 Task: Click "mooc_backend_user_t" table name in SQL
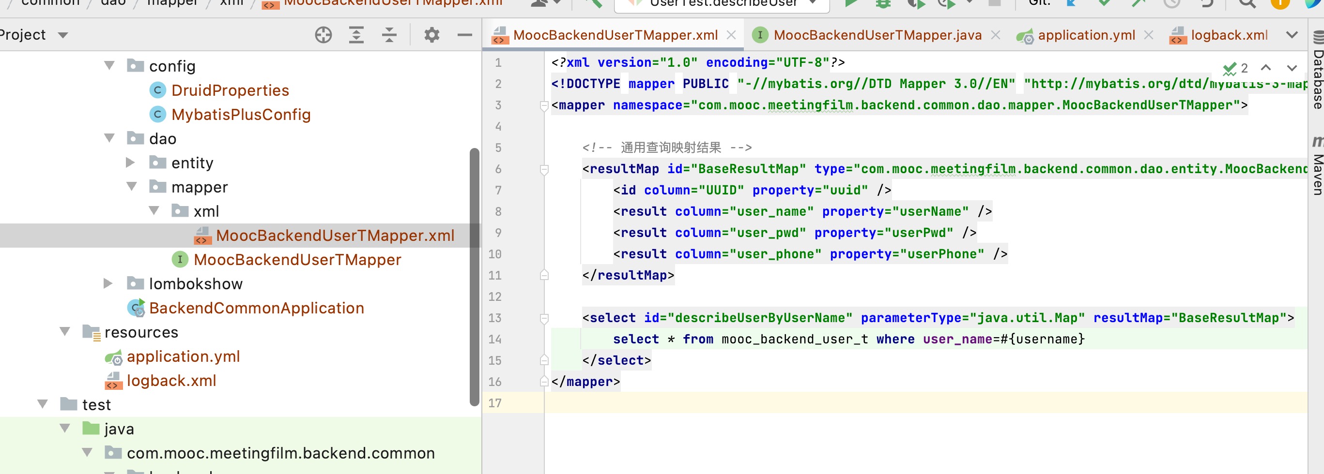[x=795, y=339]
